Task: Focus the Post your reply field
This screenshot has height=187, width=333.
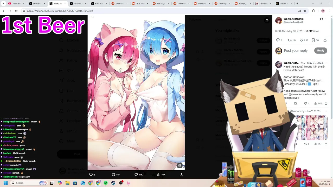Action: click(x=296, y=51)
